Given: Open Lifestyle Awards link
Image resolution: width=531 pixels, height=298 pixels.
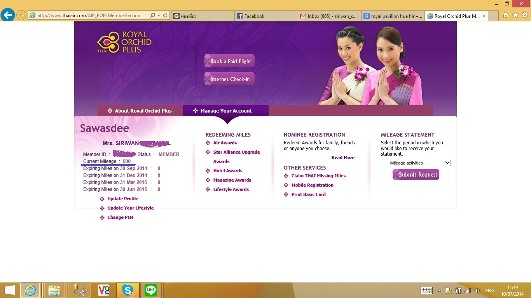Looking at the screenshot, I should click(x=231, y=189).
